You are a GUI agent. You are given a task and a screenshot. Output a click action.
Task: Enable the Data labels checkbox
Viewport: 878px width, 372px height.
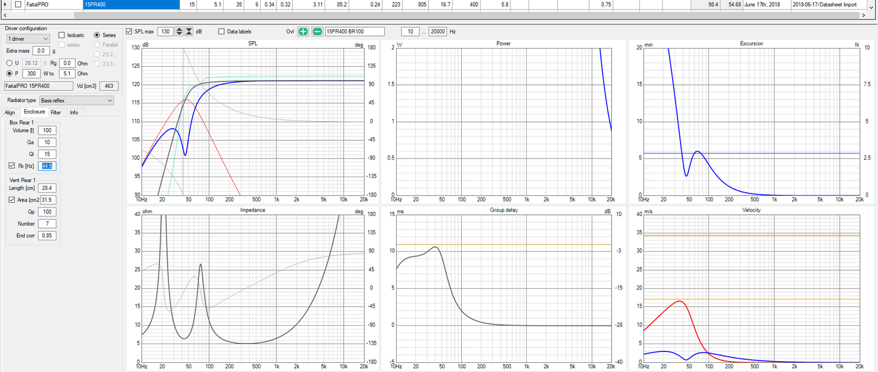pos(222,32)
